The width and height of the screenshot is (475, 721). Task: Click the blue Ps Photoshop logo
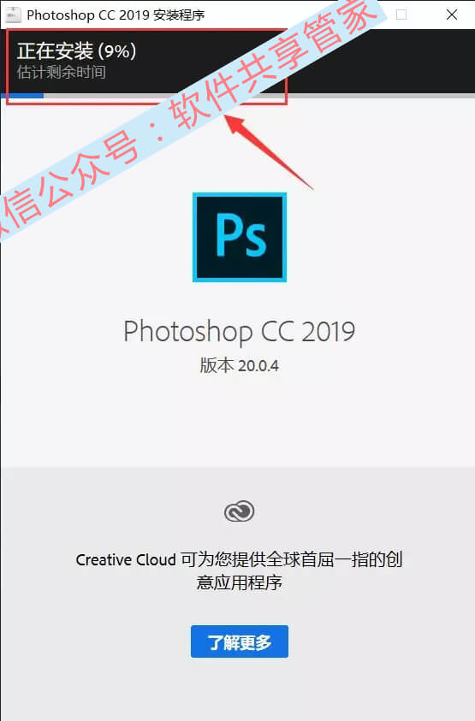tap(240, 237)
